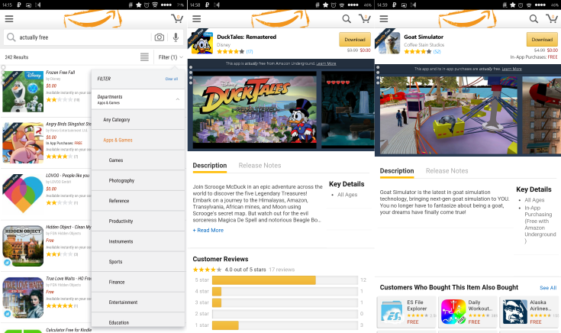Open shopping cart on Goat Simulator page

pyautogui.click(x=552, y=18)
